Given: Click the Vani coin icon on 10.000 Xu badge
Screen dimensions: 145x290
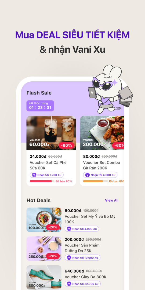Looking at the screenshot, I should click(x=69, y=258).
